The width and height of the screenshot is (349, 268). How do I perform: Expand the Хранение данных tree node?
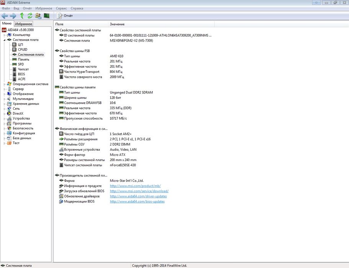pyautogui.click(x=4, y=104)
